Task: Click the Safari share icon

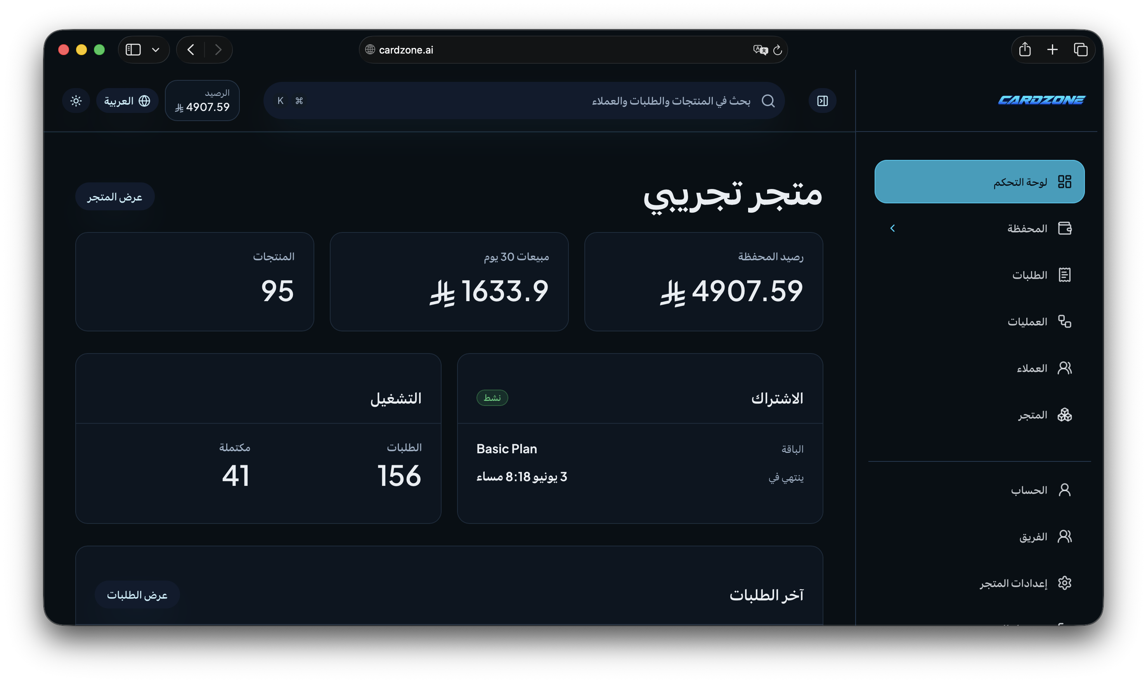Action: click(1025, 50)
